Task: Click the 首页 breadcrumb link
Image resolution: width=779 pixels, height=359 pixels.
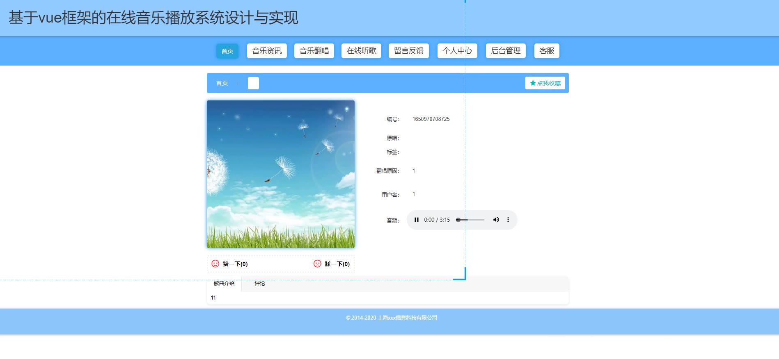Action: (222, 83)
